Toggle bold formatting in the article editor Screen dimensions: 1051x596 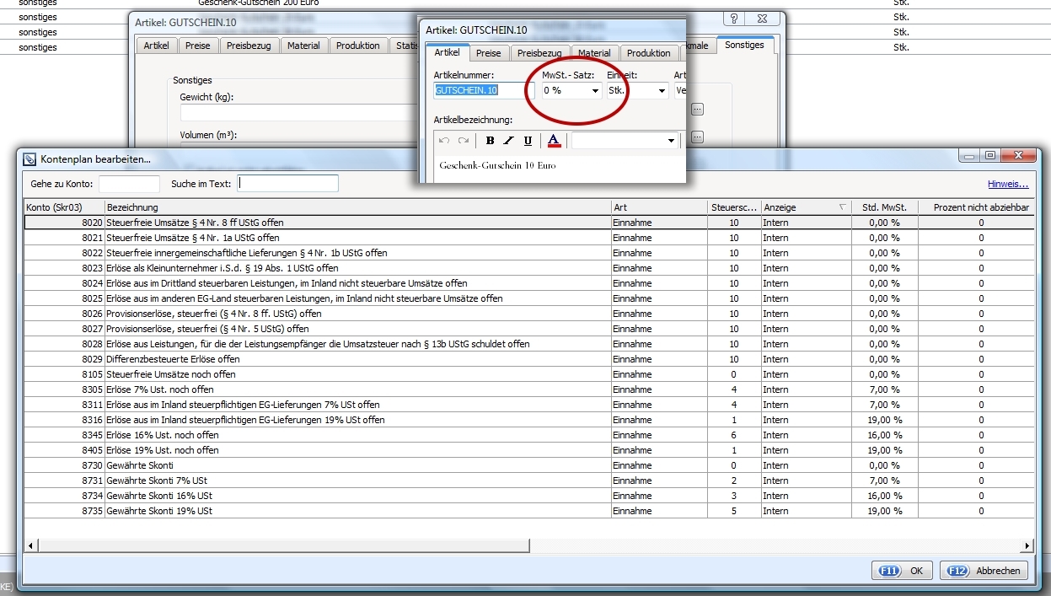click(x=490, y=141)
